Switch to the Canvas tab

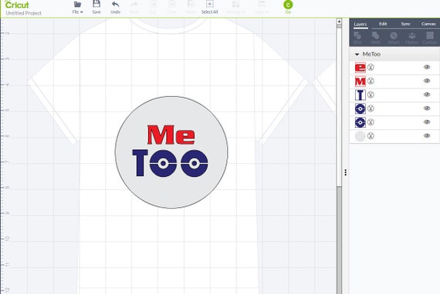coord(428,24)
